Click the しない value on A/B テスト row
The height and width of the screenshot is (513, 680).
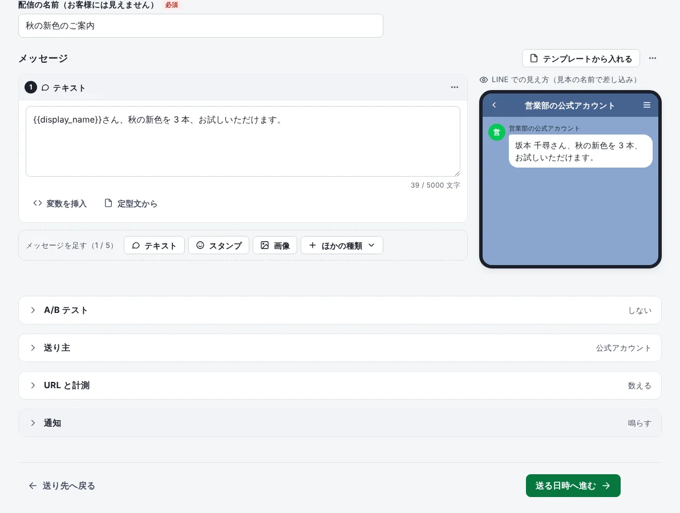[x=639, y=310]
